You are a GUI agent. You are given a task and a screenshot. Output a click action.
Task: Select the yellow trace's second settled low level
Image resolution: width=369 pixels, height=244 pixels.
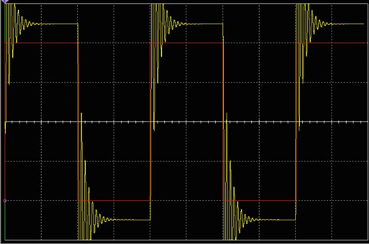click(x=277, y=220)
